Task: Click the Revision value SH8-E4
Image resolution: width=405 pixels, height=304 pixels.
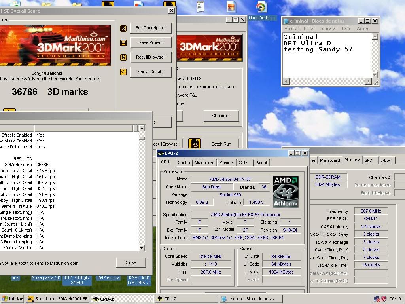Action: 290,230
